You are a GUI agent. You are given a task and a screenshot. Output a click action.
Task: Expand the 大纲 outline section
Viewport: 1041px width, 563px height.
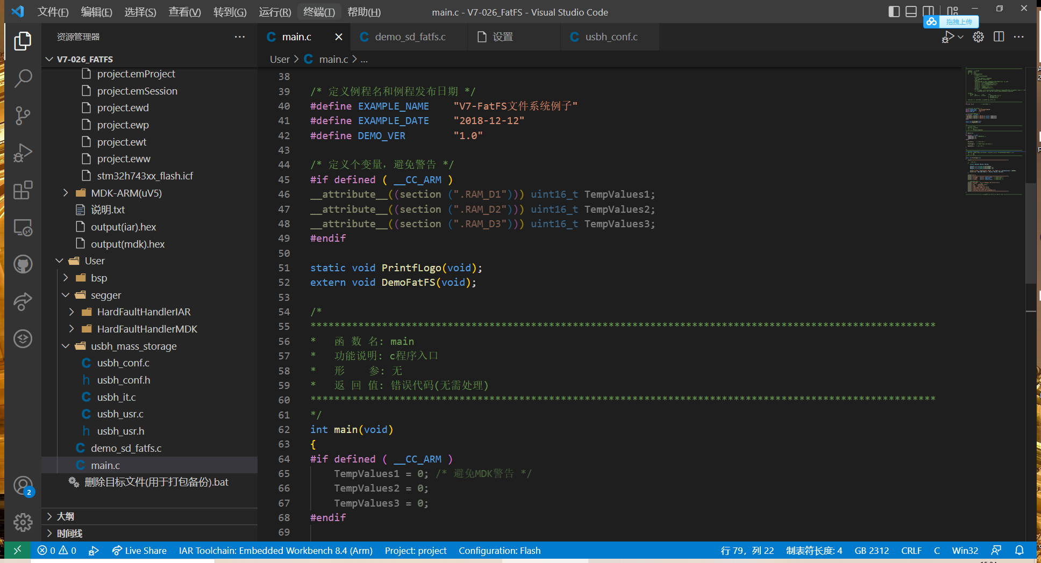point(149,516)
